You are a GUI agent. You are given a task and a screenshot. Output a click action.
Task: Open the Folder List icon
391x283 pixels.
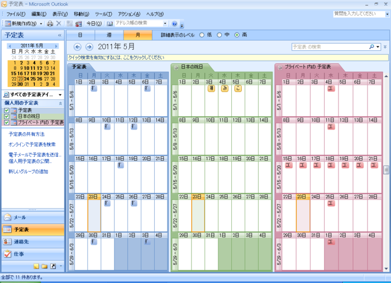click(x=45, y=266)
